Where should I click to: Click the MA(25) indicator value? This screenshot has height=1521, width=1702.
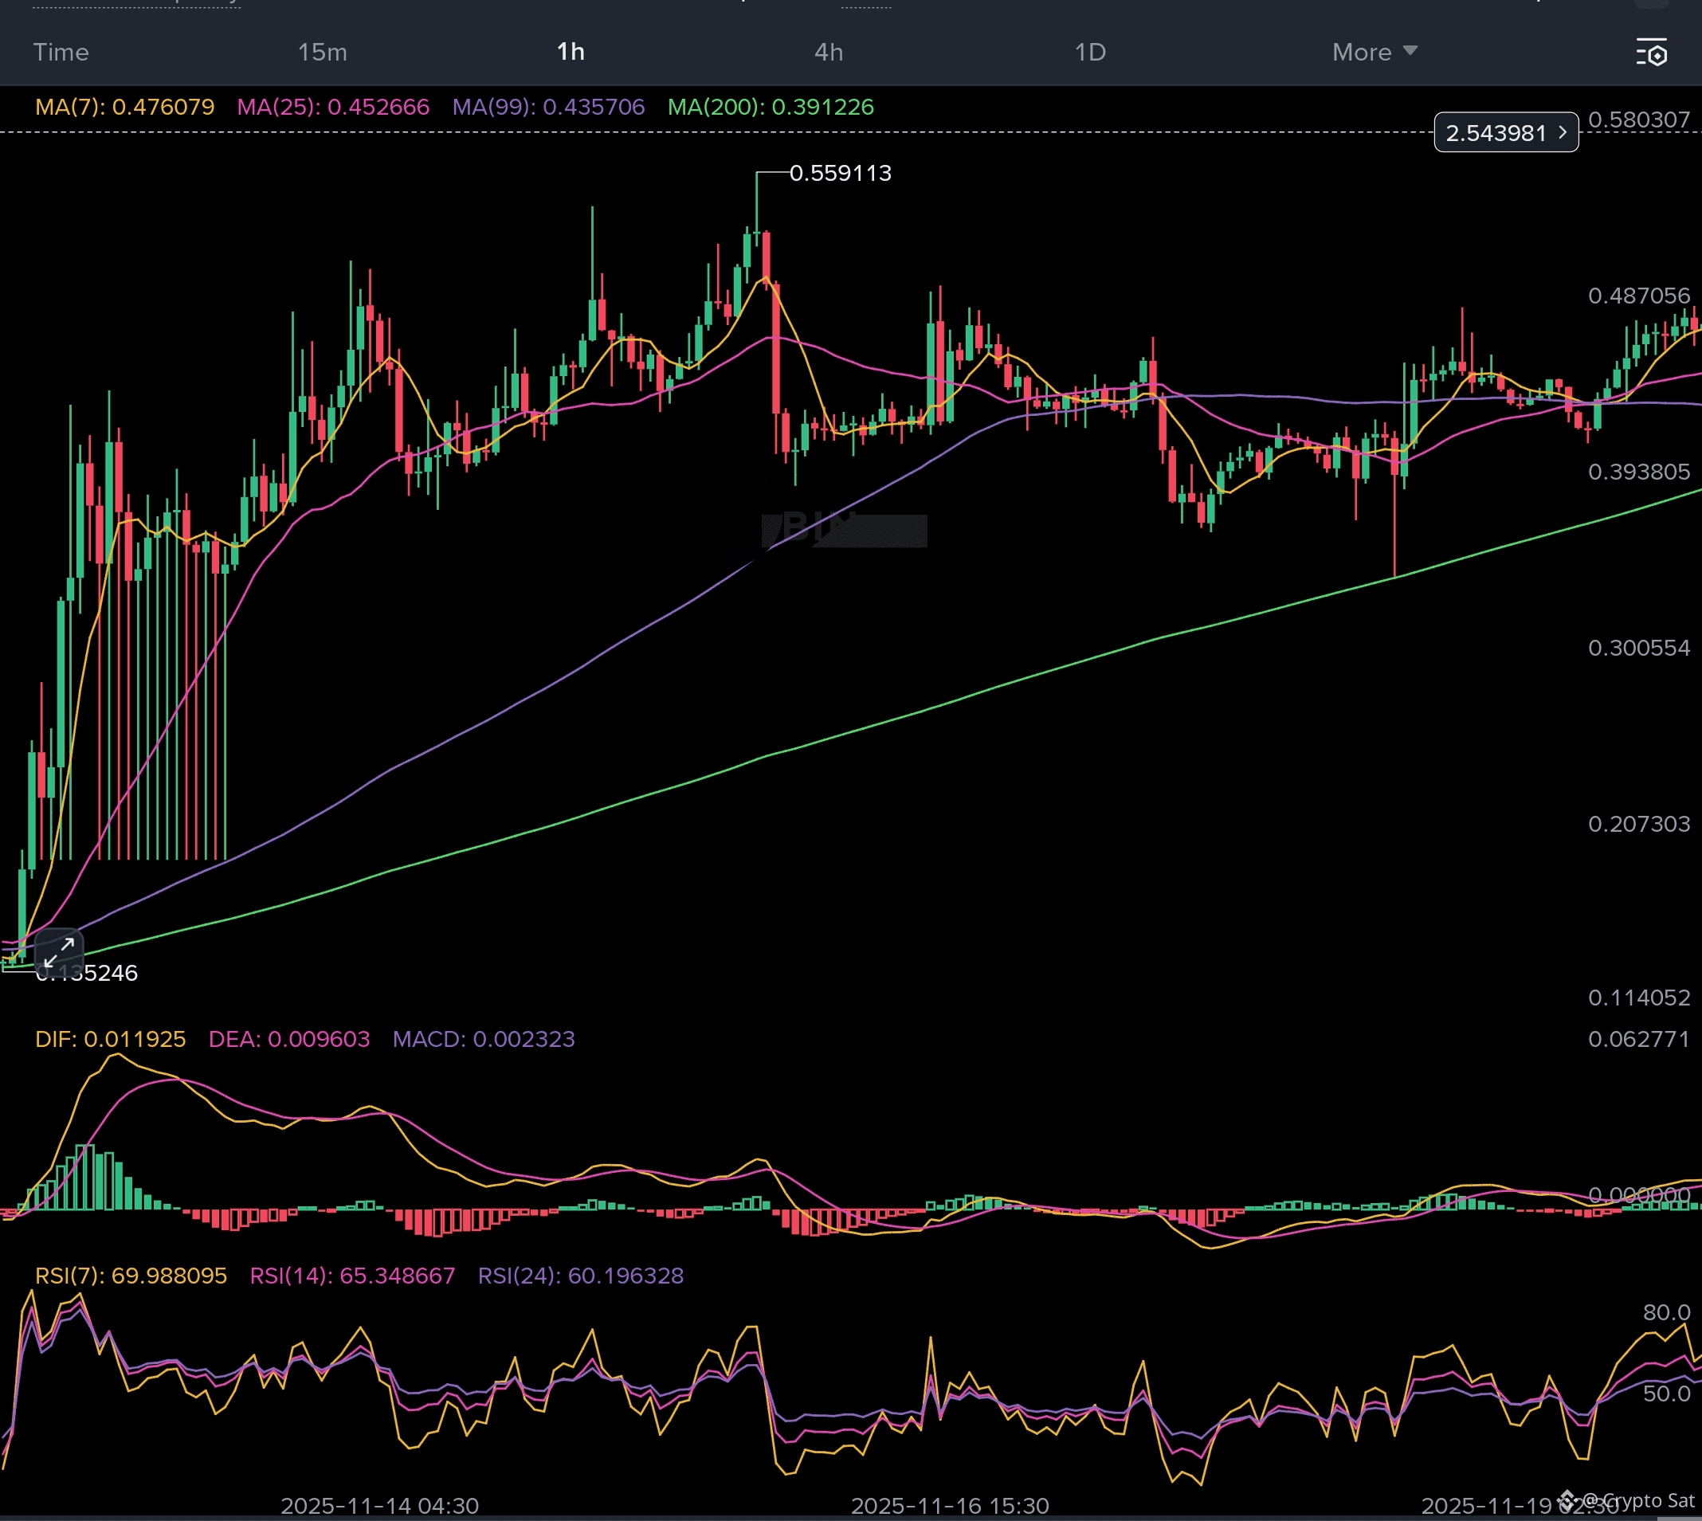coord(378,107)
